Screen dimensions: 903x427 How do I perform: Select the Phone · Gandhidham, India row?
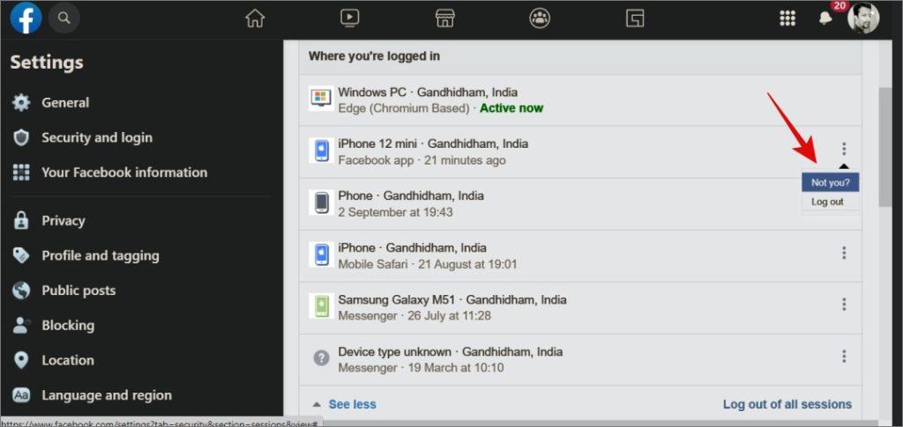pyautogui.click(x=580, y=204)
